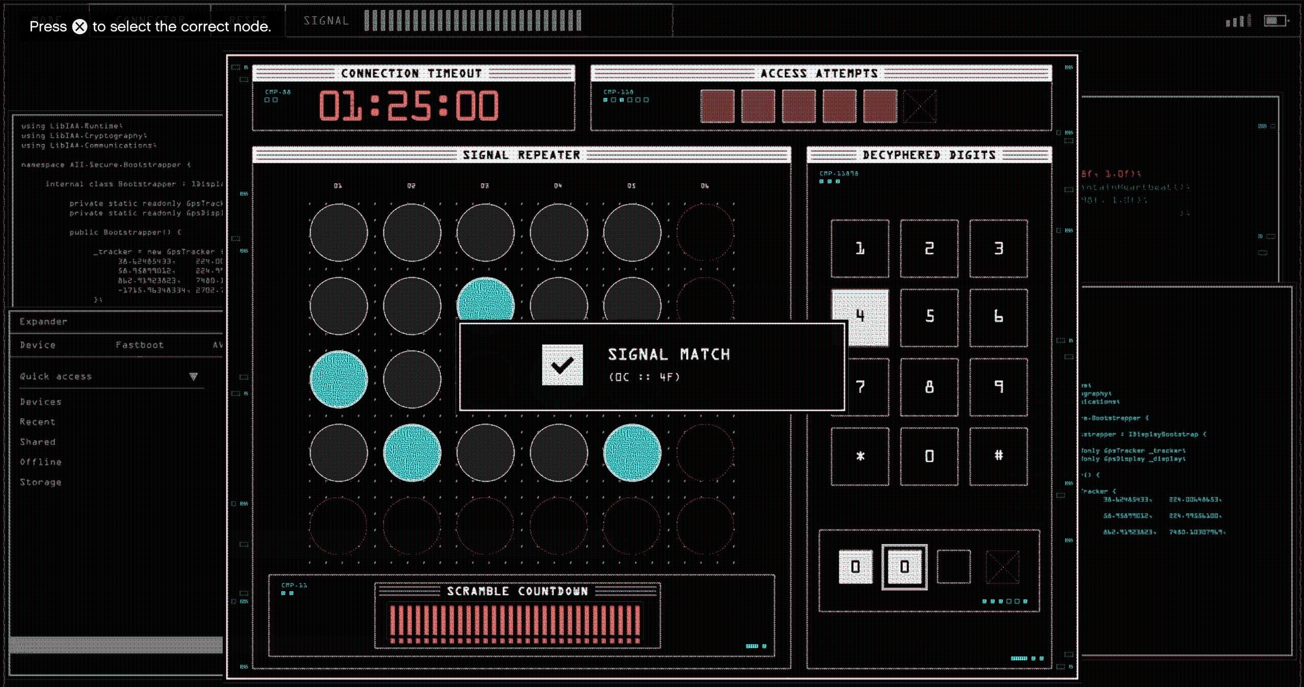Click the signal strength bars icon

[x=1238, y=21]
